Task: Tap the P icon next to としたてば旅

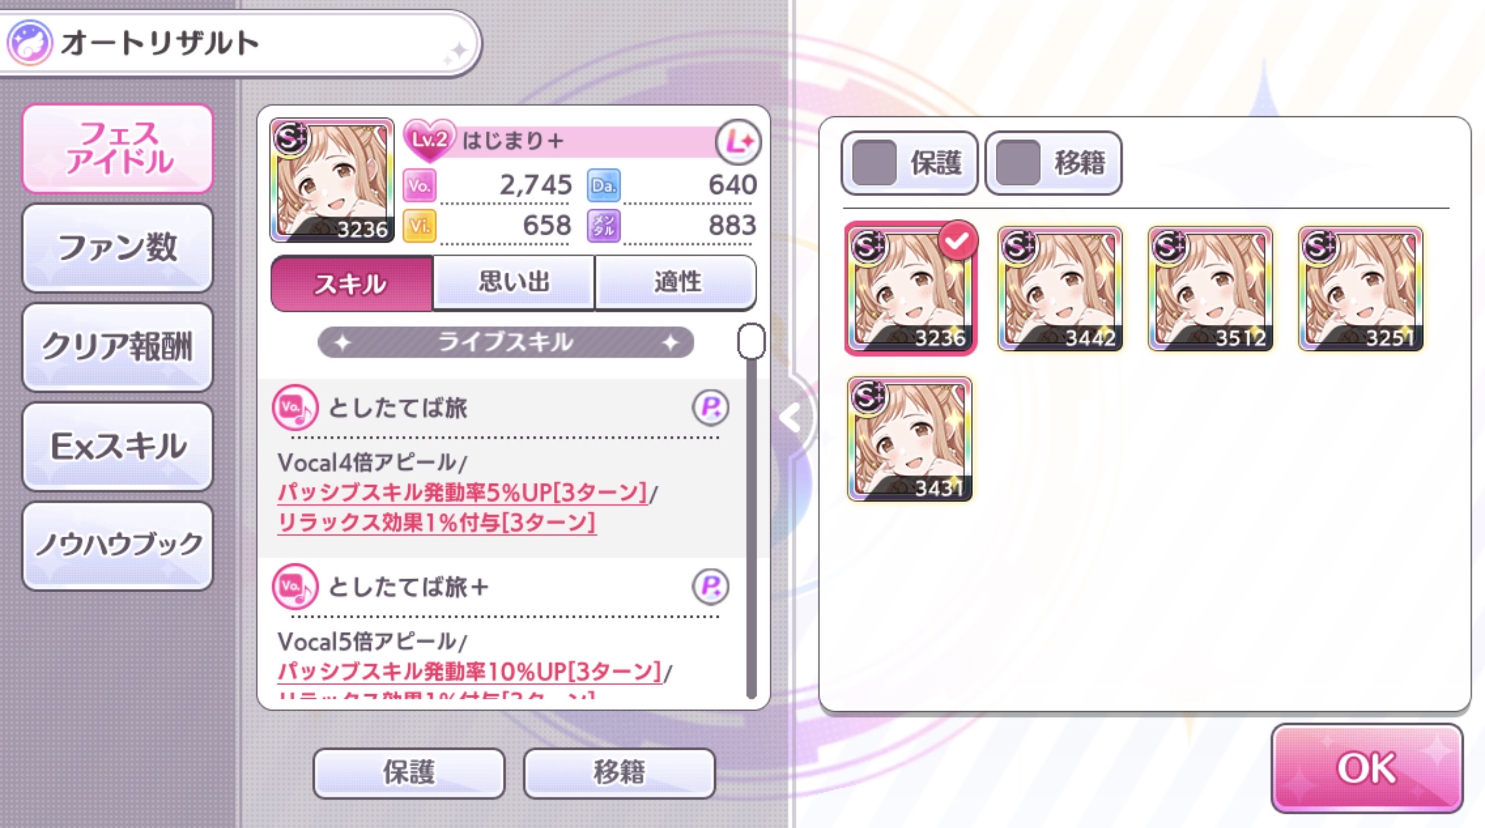Action: coord(710,407)
